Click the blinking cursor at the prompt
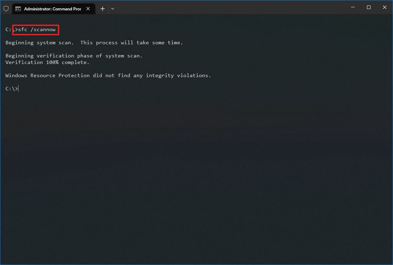 (18, 88)
